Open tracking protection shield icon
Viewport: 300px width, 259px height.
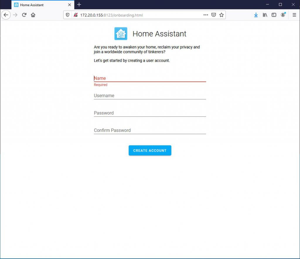tap(68, 15)
